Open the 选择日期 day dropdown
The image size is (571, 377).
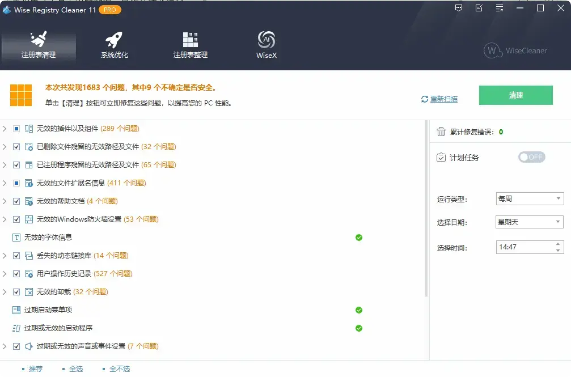pyautogui.click(x=529, y=222)
